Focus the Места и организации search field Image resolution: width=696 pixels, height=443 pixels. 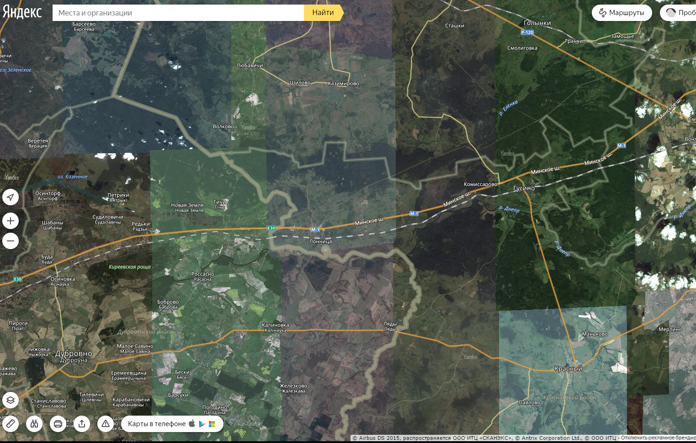[x=178, y=13]
